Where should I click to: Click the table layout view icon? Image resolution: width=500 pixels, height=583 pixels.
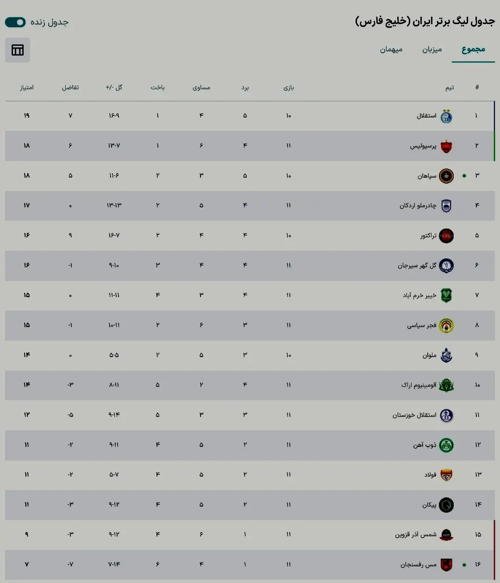(18, 50)
